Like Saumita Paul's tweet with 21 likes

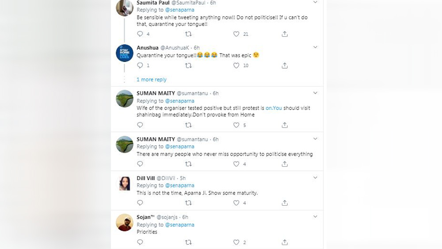click(236, 34)
